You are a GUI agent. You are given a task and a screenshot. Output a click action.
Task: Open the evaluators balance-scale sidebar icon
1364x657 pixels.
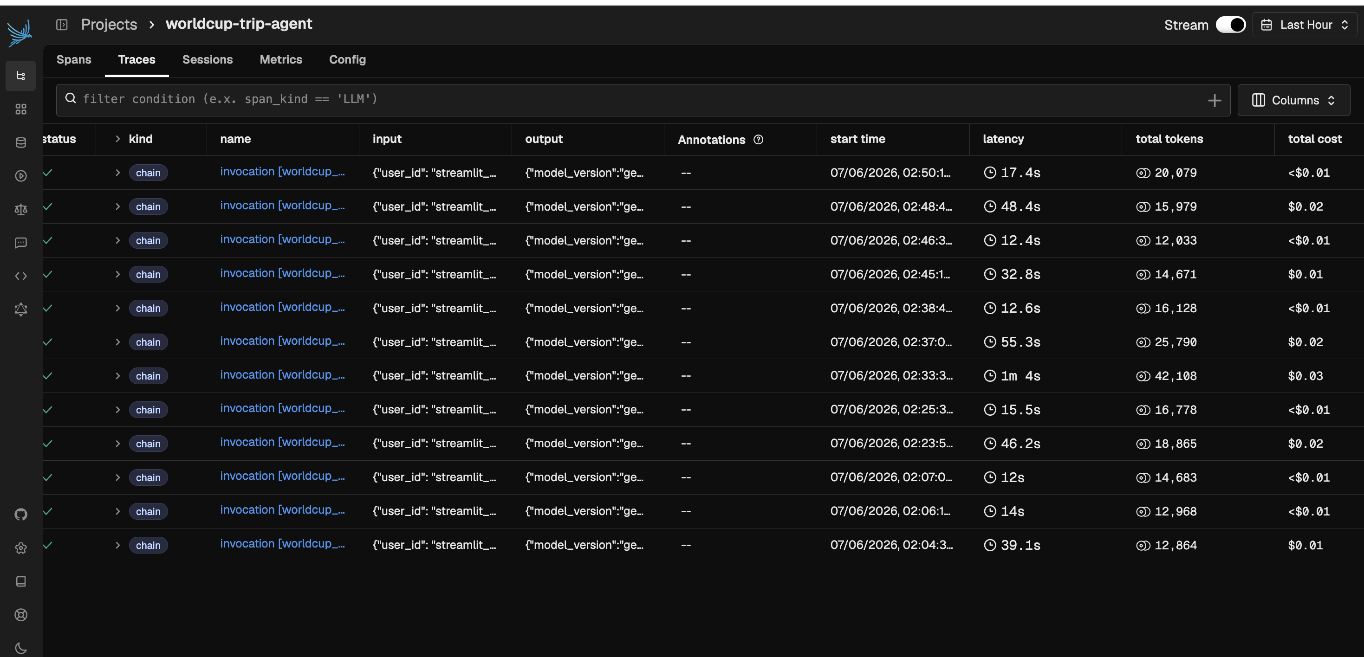pyautogui.click(x=20, y=209)
